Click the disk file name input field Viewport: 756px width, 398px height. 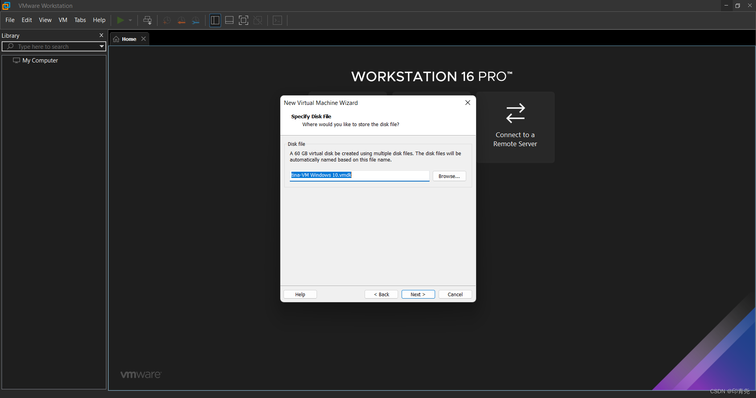pos(359,175)
